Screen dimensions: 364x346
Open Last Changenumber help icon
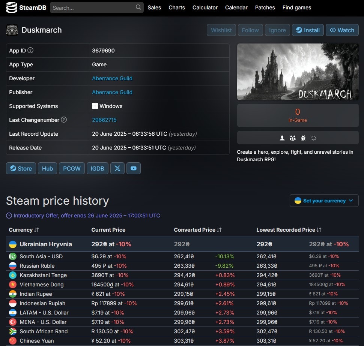(x=64, y=120)
